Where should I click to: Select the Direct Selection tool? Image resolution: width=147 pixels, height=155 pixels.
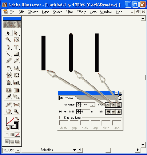tap(16, 33)
